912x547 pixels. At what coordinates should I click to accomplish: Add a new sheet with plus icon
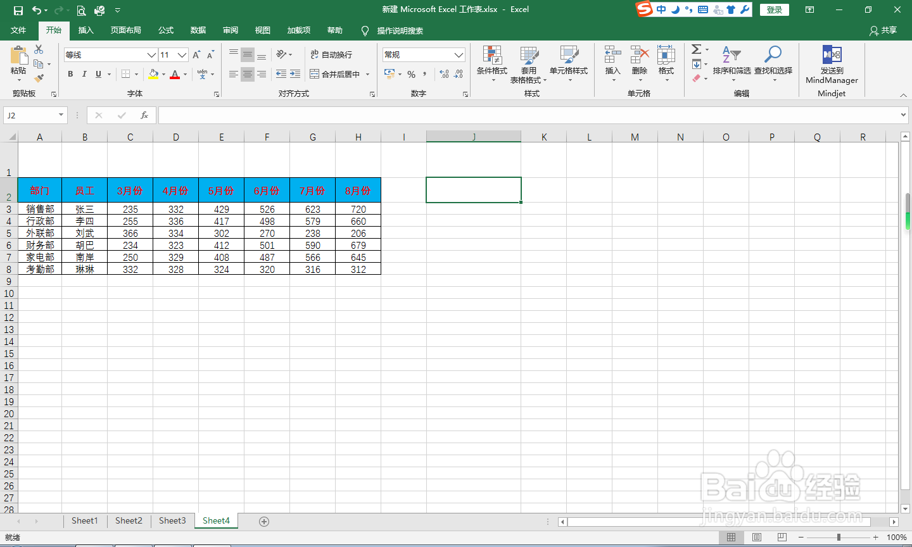click(264, 521)
